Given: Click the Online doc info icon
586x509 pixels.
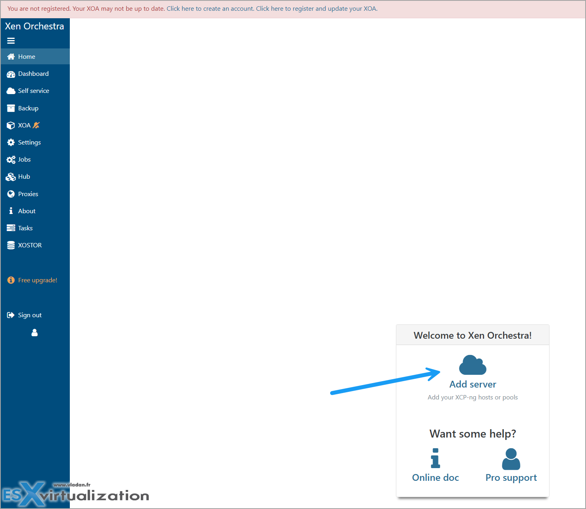Looking at the screenshot, I should (435, 458).
